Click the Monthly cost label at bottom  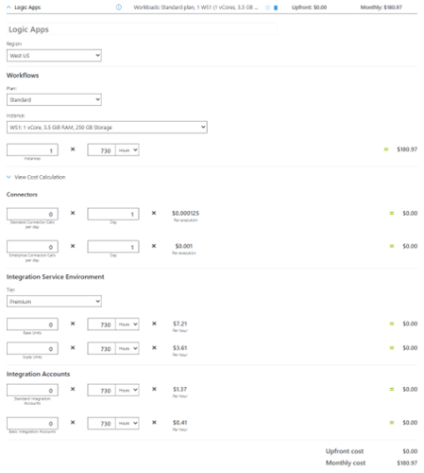coord(346,463)
